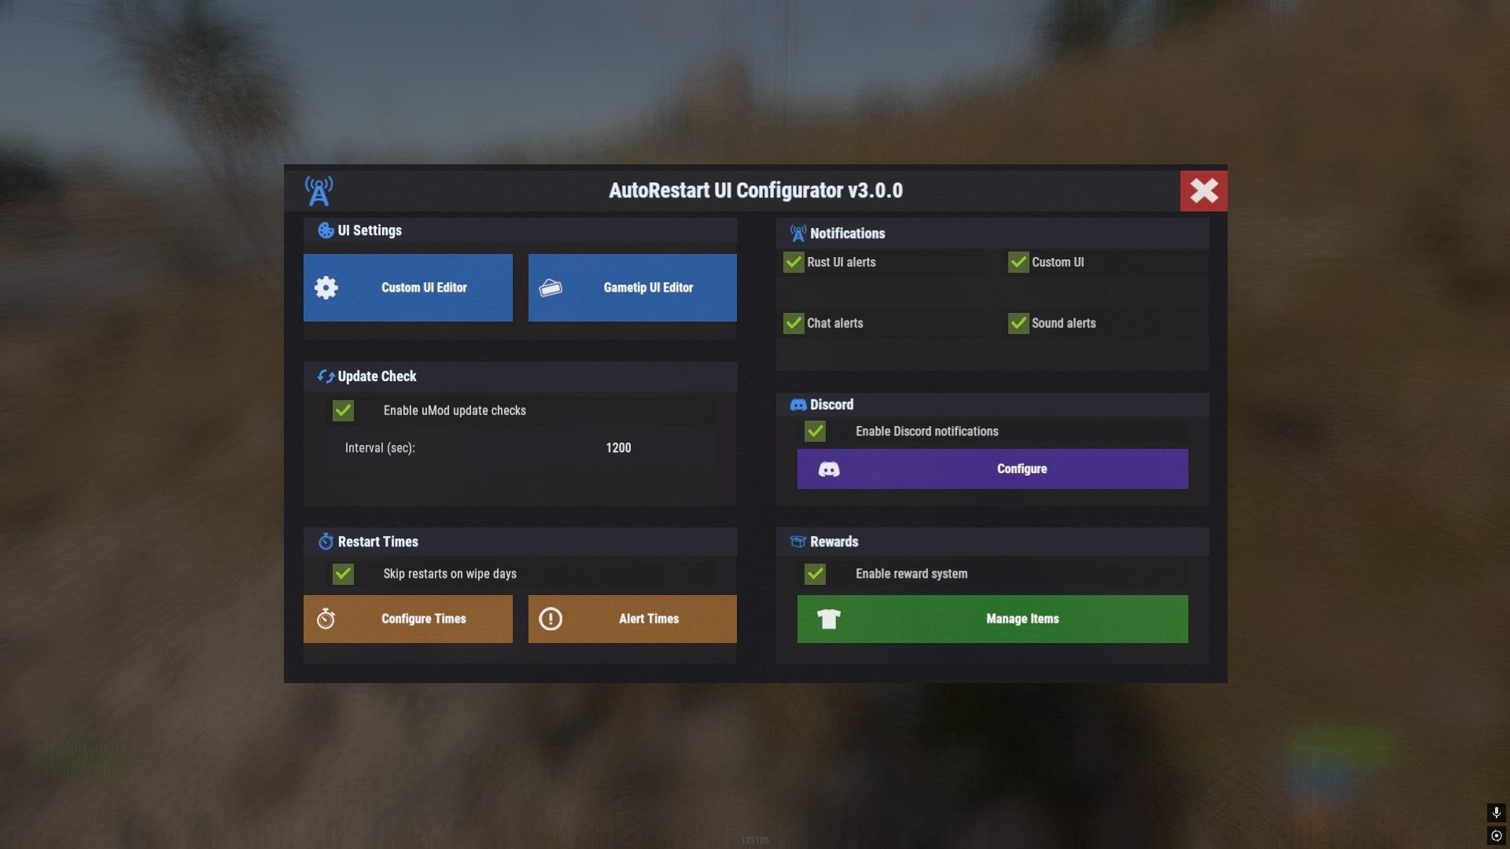Toggle Skip restarts on wipe days
Viewport: 1510px width, 849px height.
[x=343, y=574]
